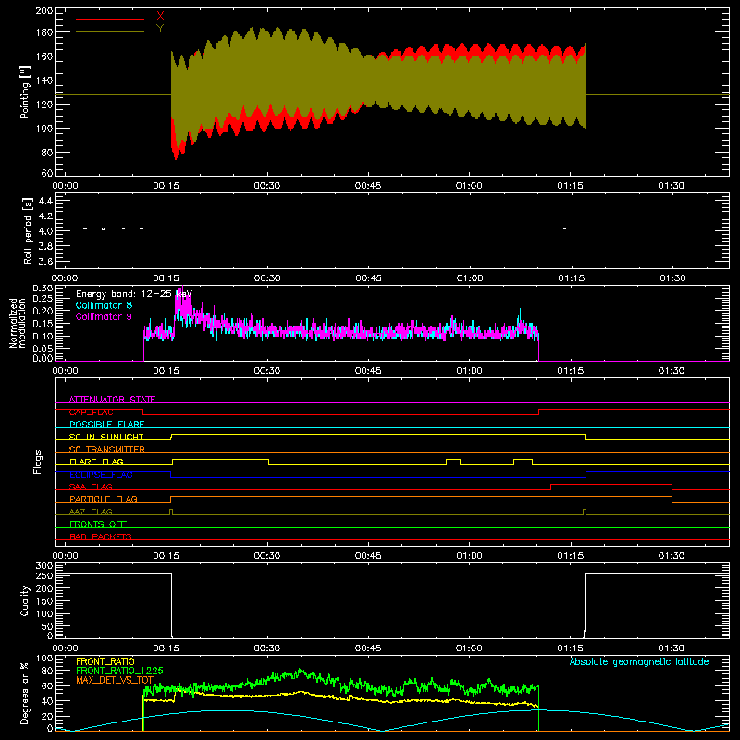Click the AAZ_FLAG spike near 01:17
740x740 pixels.
pyautogui.click(x=585, y=512)
